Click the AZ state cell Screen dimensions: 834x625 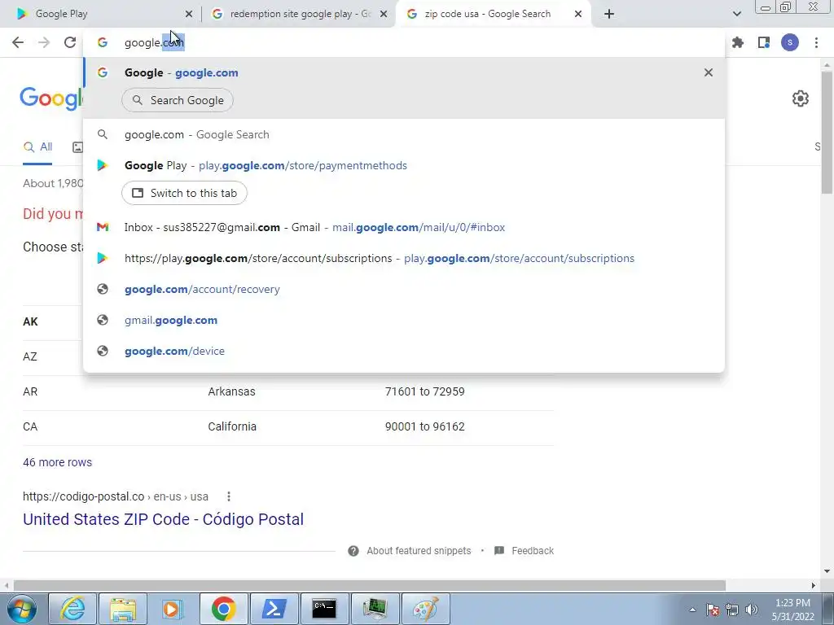(x=30, y=356)
